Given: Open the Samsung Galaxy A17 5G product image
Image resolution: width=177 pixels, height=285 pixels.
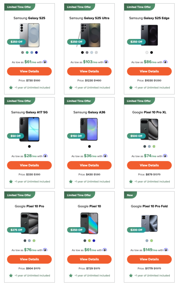Looking at the screenshot, I should click(29, 129).
